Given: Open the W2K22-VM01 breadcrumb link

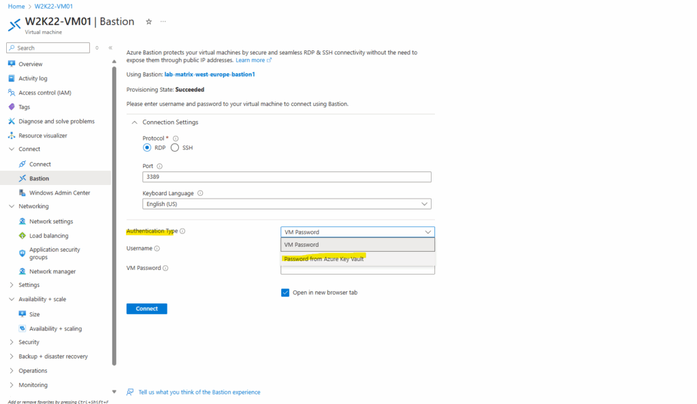Looking at the screenshot, I should tap(53, 6).
